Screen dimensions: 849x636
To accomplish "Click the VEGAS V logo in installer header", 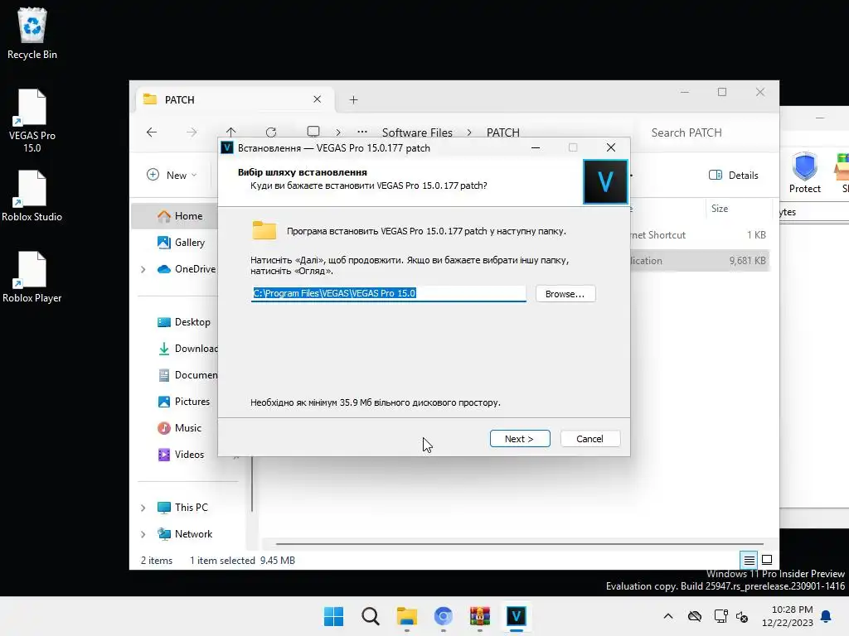I will coord(605,181).
